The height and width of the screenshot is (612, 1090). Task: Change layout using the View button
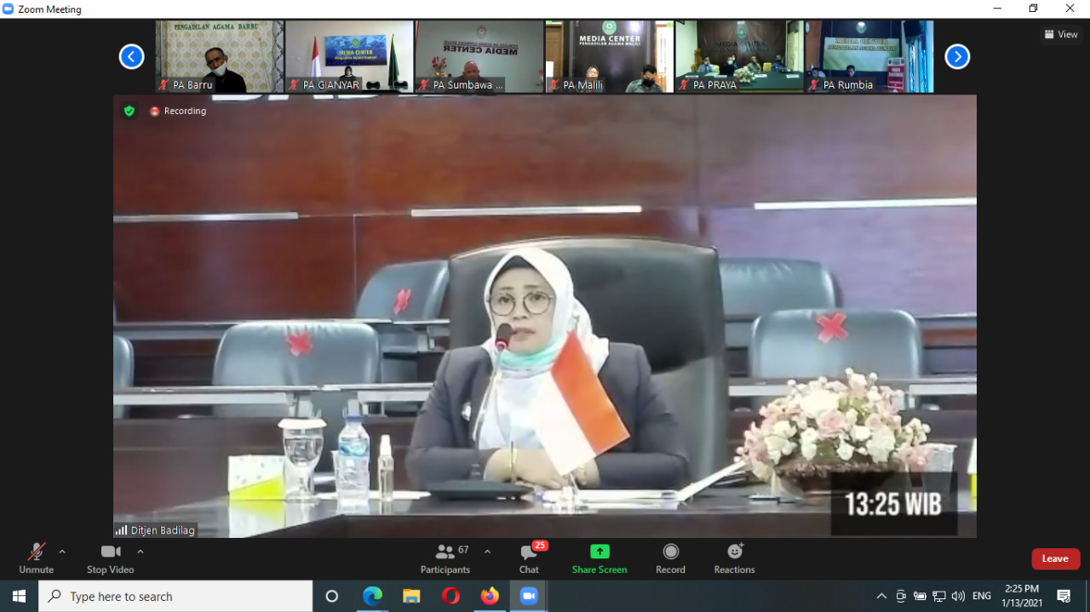click(1061, 35)
